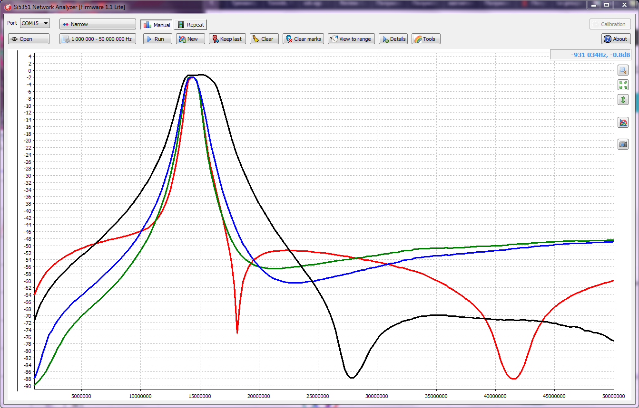Click the Details button
639x408 pixels.
tap(393, 39)
